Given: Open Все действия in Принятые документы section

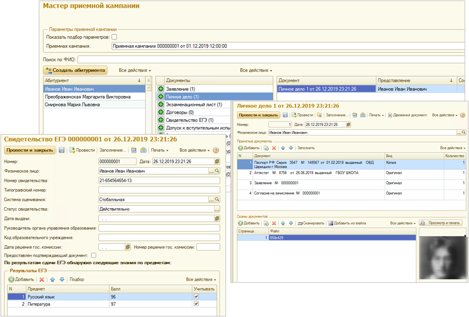Looking at the screenshot, I should coord(453,148).
